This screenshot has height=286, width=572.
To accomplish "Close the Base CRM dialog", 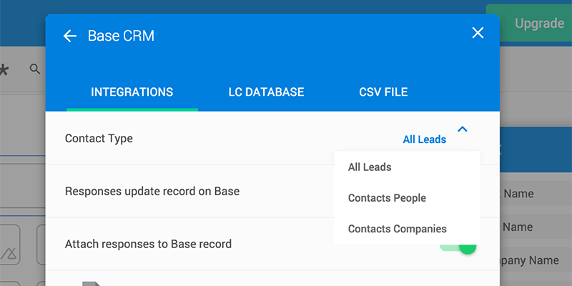I will 478,33.
